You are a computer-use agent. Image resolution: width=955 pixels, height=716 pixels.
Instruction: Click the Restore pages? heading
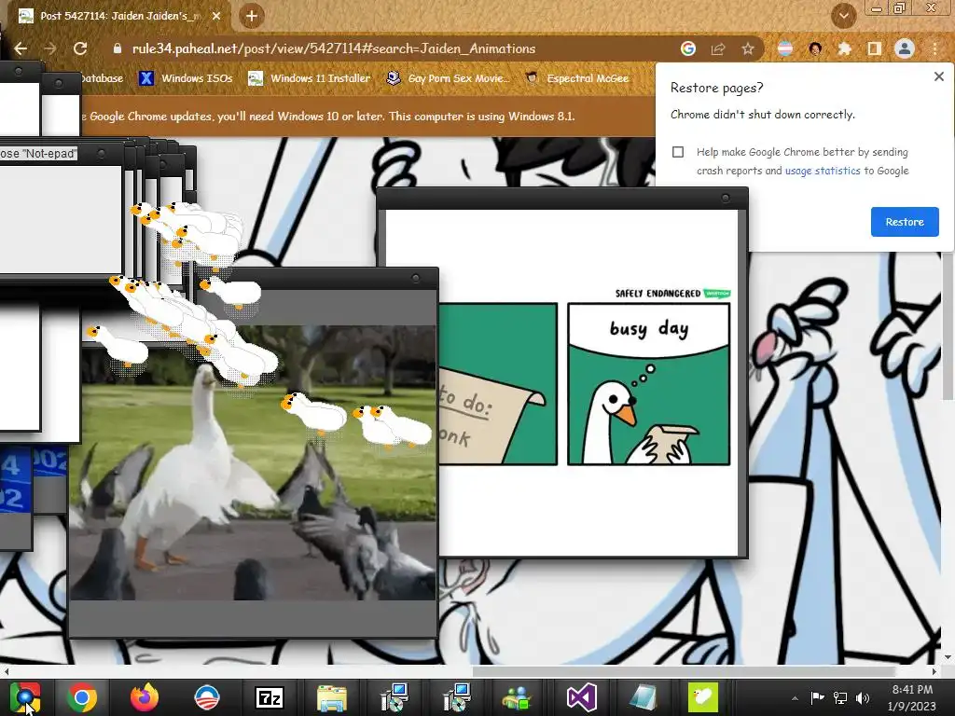[717, 88]
